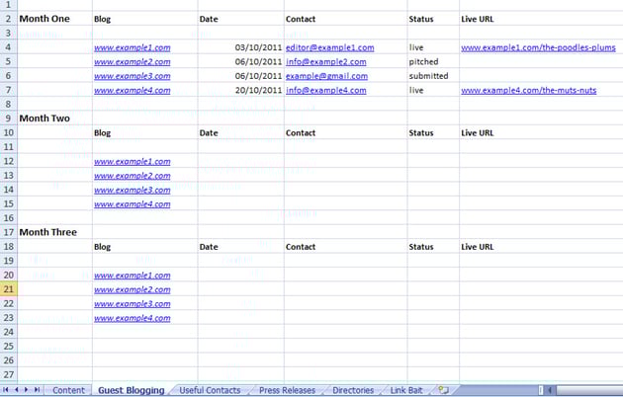The image size is (623, 397).
Task: Go to next sheet navigation arrow
Action: [27, 390]
